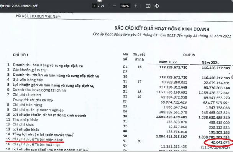Screen dimensions: 233x152
Task: Click the zoom out minus icon
Action: [x=115, y=6]
